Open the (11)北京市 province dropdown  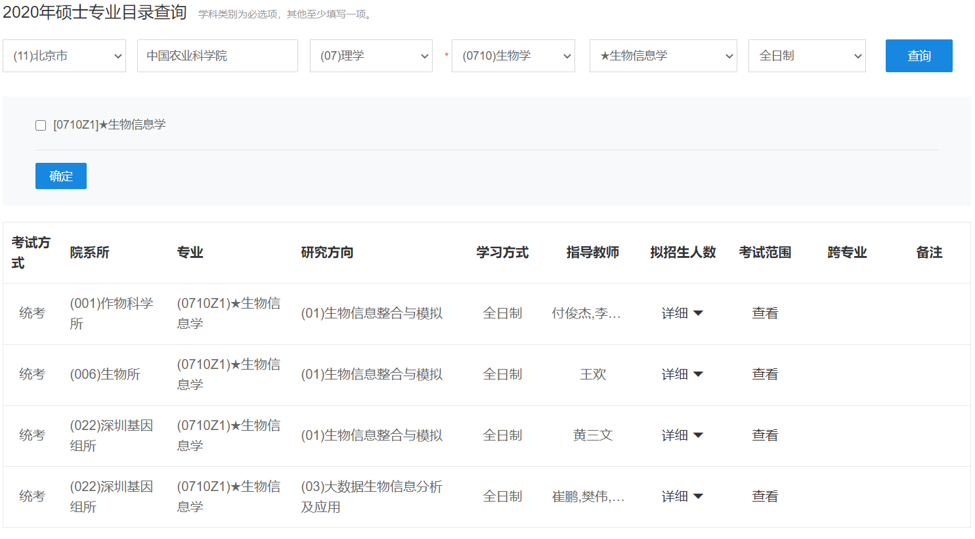64,56
